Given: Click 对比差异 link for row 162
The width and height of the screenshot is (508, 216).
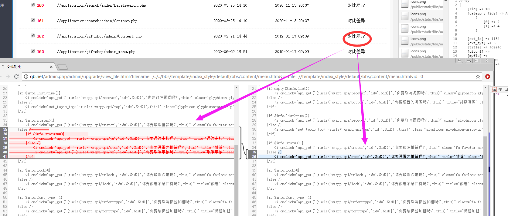Looking at the screenshot, I should point(356,36).
